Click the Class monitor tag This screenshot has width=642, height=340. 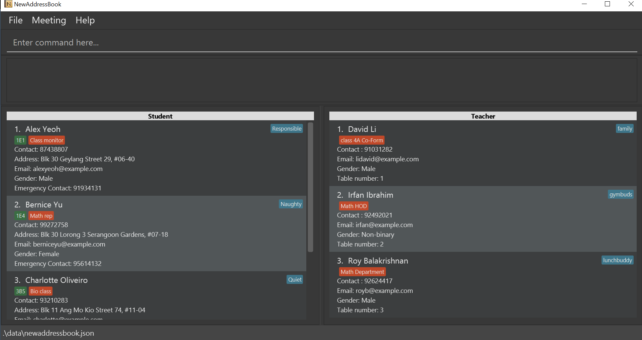[46, 140]
